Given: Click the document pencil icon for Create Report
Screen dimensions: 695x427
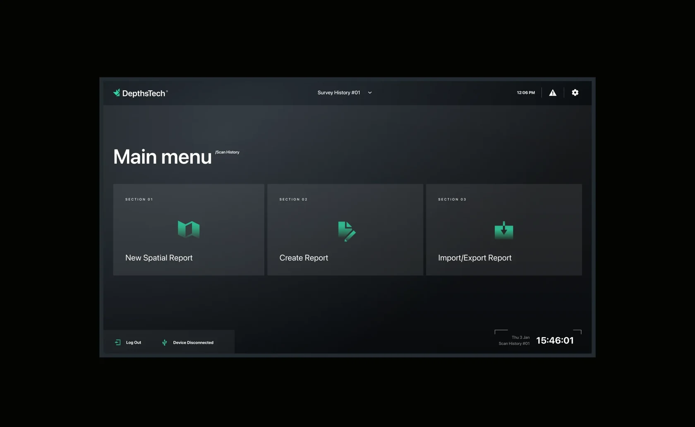Looking at the screenshot, I should [x=347, y=231].
